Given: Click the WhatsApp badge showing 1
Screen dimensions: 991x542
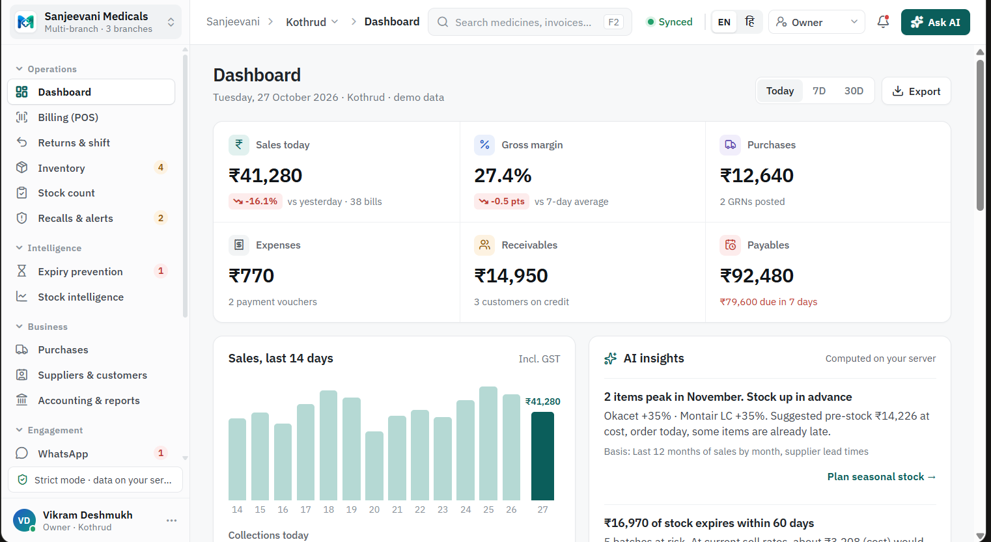Looking at the screenshot, I should 161,453.
